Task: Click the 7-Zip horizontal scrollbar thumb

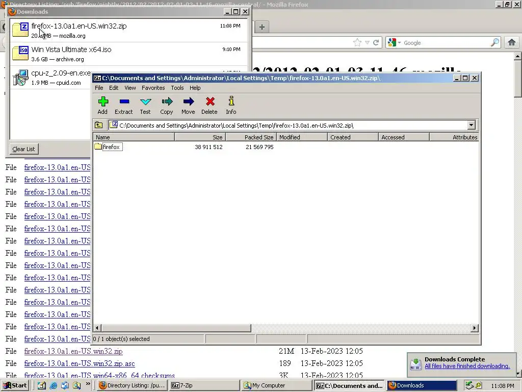Action: pos(176,328)
